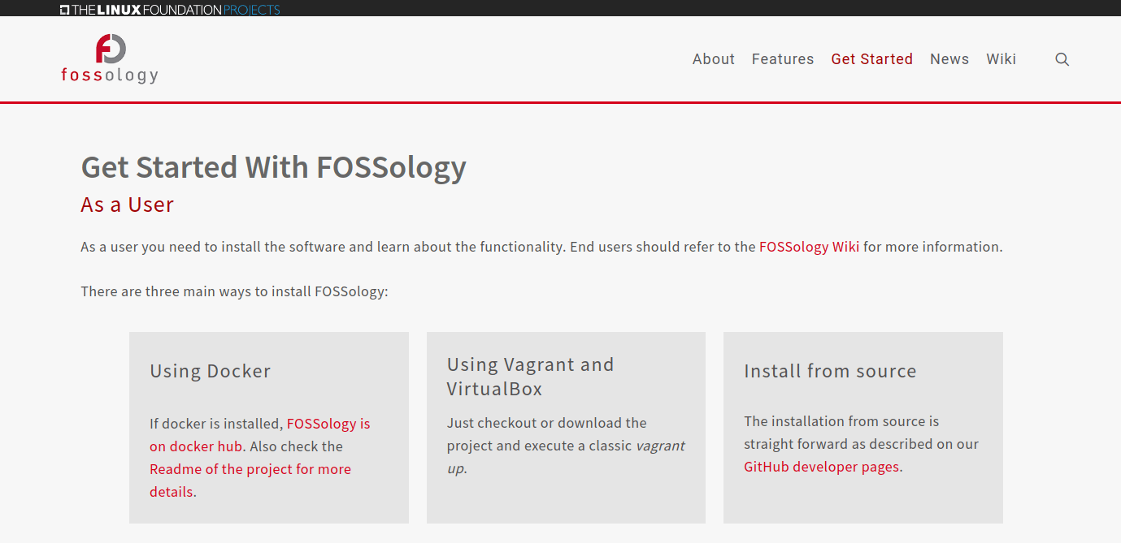Open the News section
Image resolution: width=1121 pixels, height=543 pixels.
pos(949,59)
